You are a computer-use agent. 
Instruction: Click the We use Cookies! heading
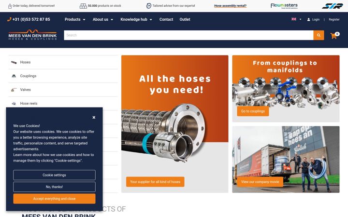pyautogui.click(x=27, y=126)
